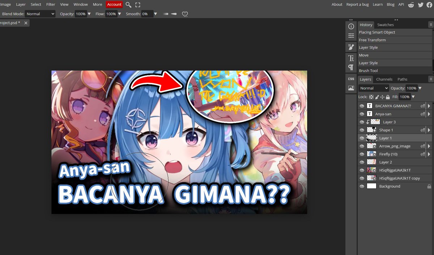Toggle visibility of Layer 3
This screenshot has height=255, width=434.
(362, 122)
